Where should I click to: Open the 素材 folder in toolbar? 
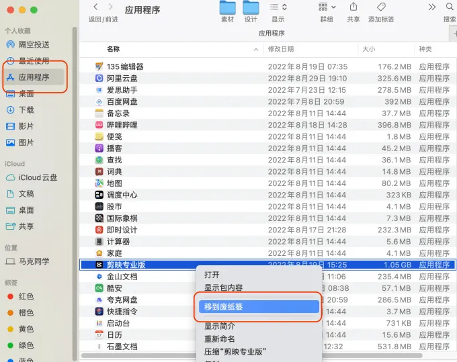click(227, 7)
